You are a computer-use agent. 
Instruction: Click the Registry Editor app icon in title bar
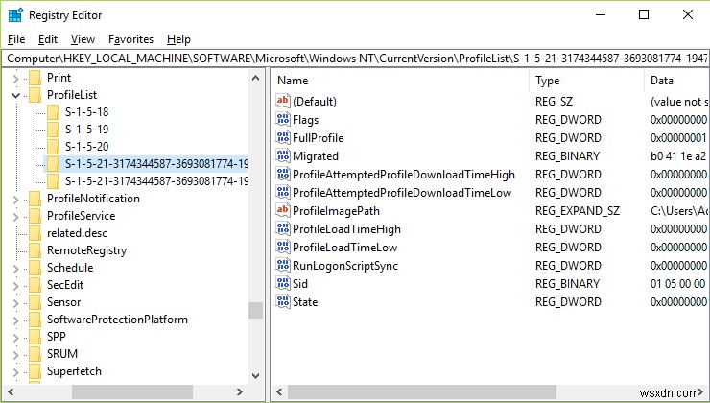pyautogui.click(x=14, y=14)
